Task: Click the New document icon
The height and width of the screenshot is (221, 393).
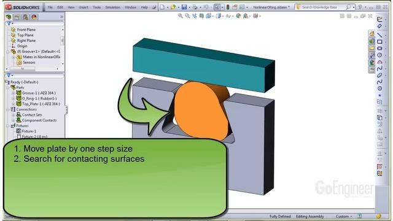Action: [x=162, y=7]
